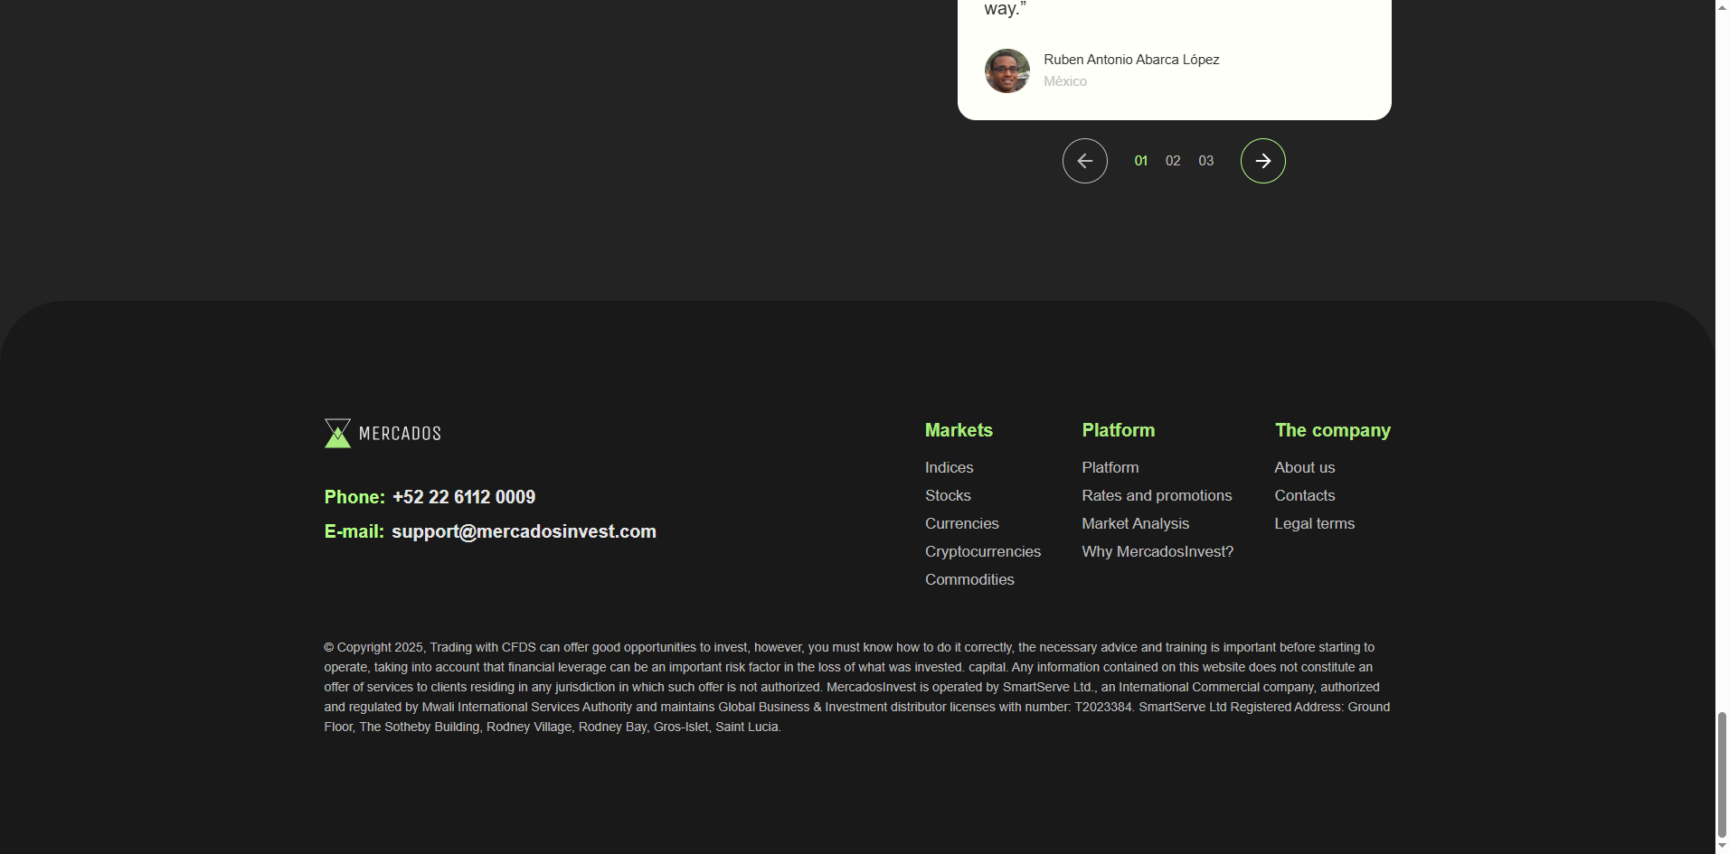Go to testimonial page 03
This screenshot has width=1729, height=854.
[x=1206, y=161]
